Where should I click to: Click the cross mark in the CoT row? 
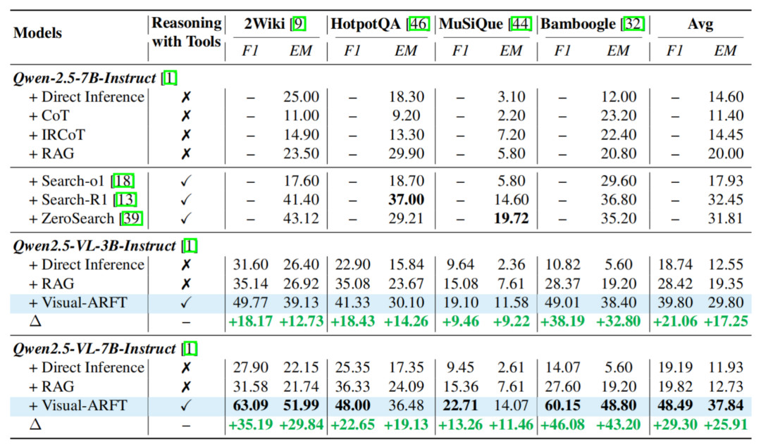point(186,115)
